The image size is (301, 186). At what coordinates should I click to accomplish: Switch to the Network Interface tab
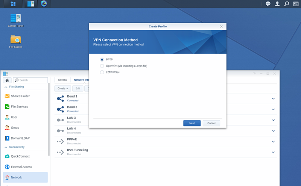81,80
